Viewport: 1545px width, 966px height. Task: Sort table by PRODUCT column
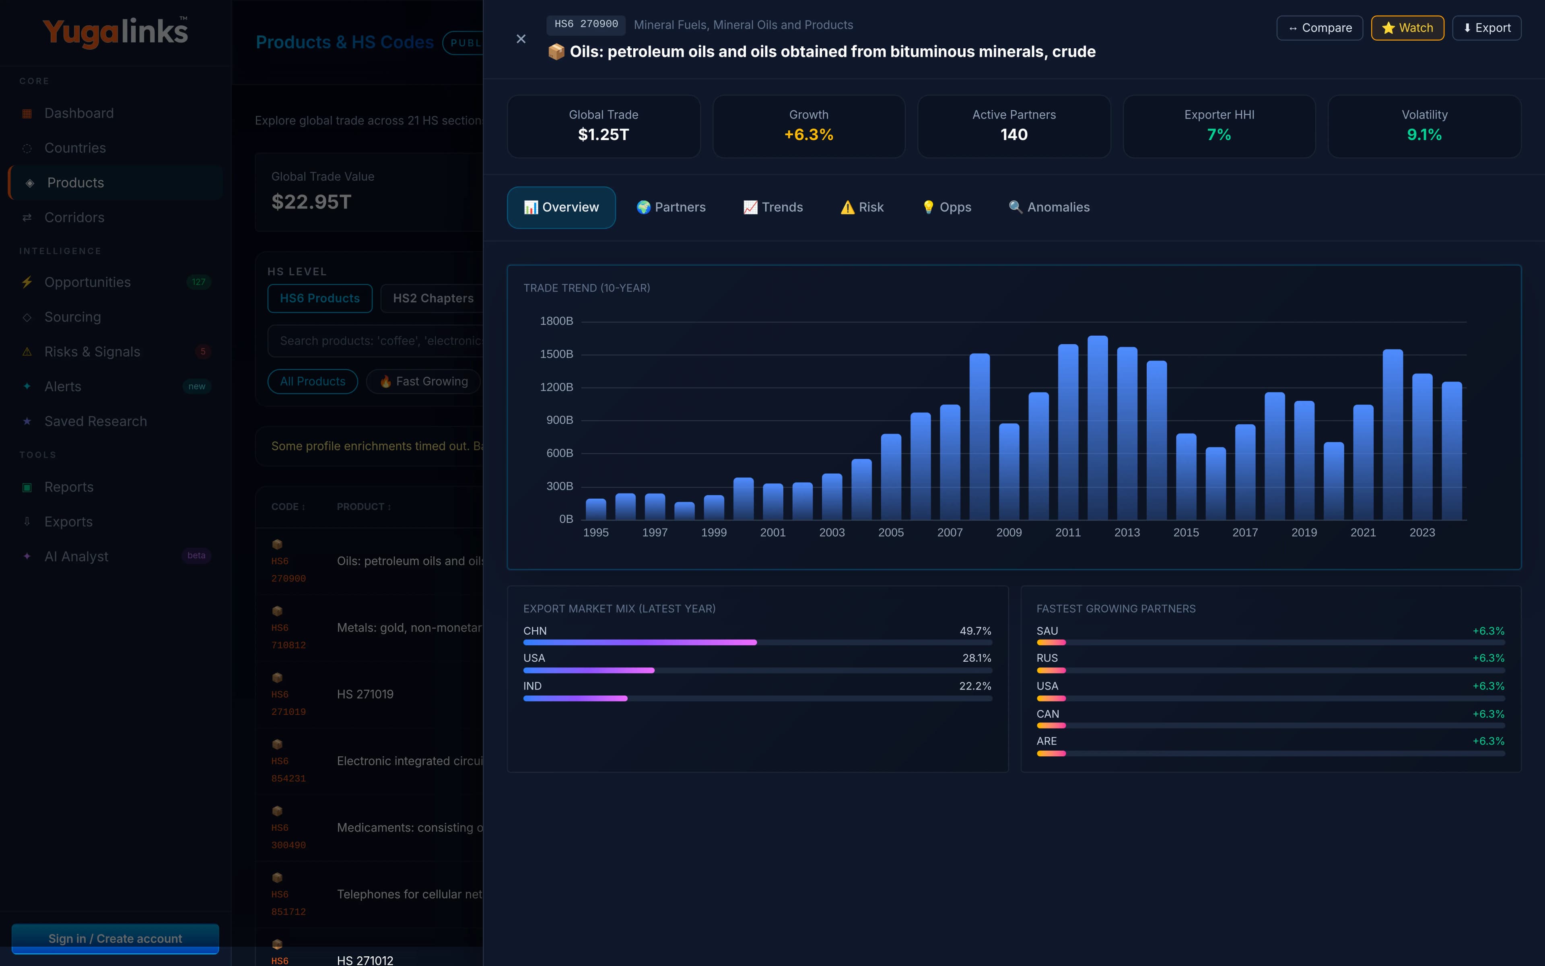pyautogui.click(x=364, y=507)
